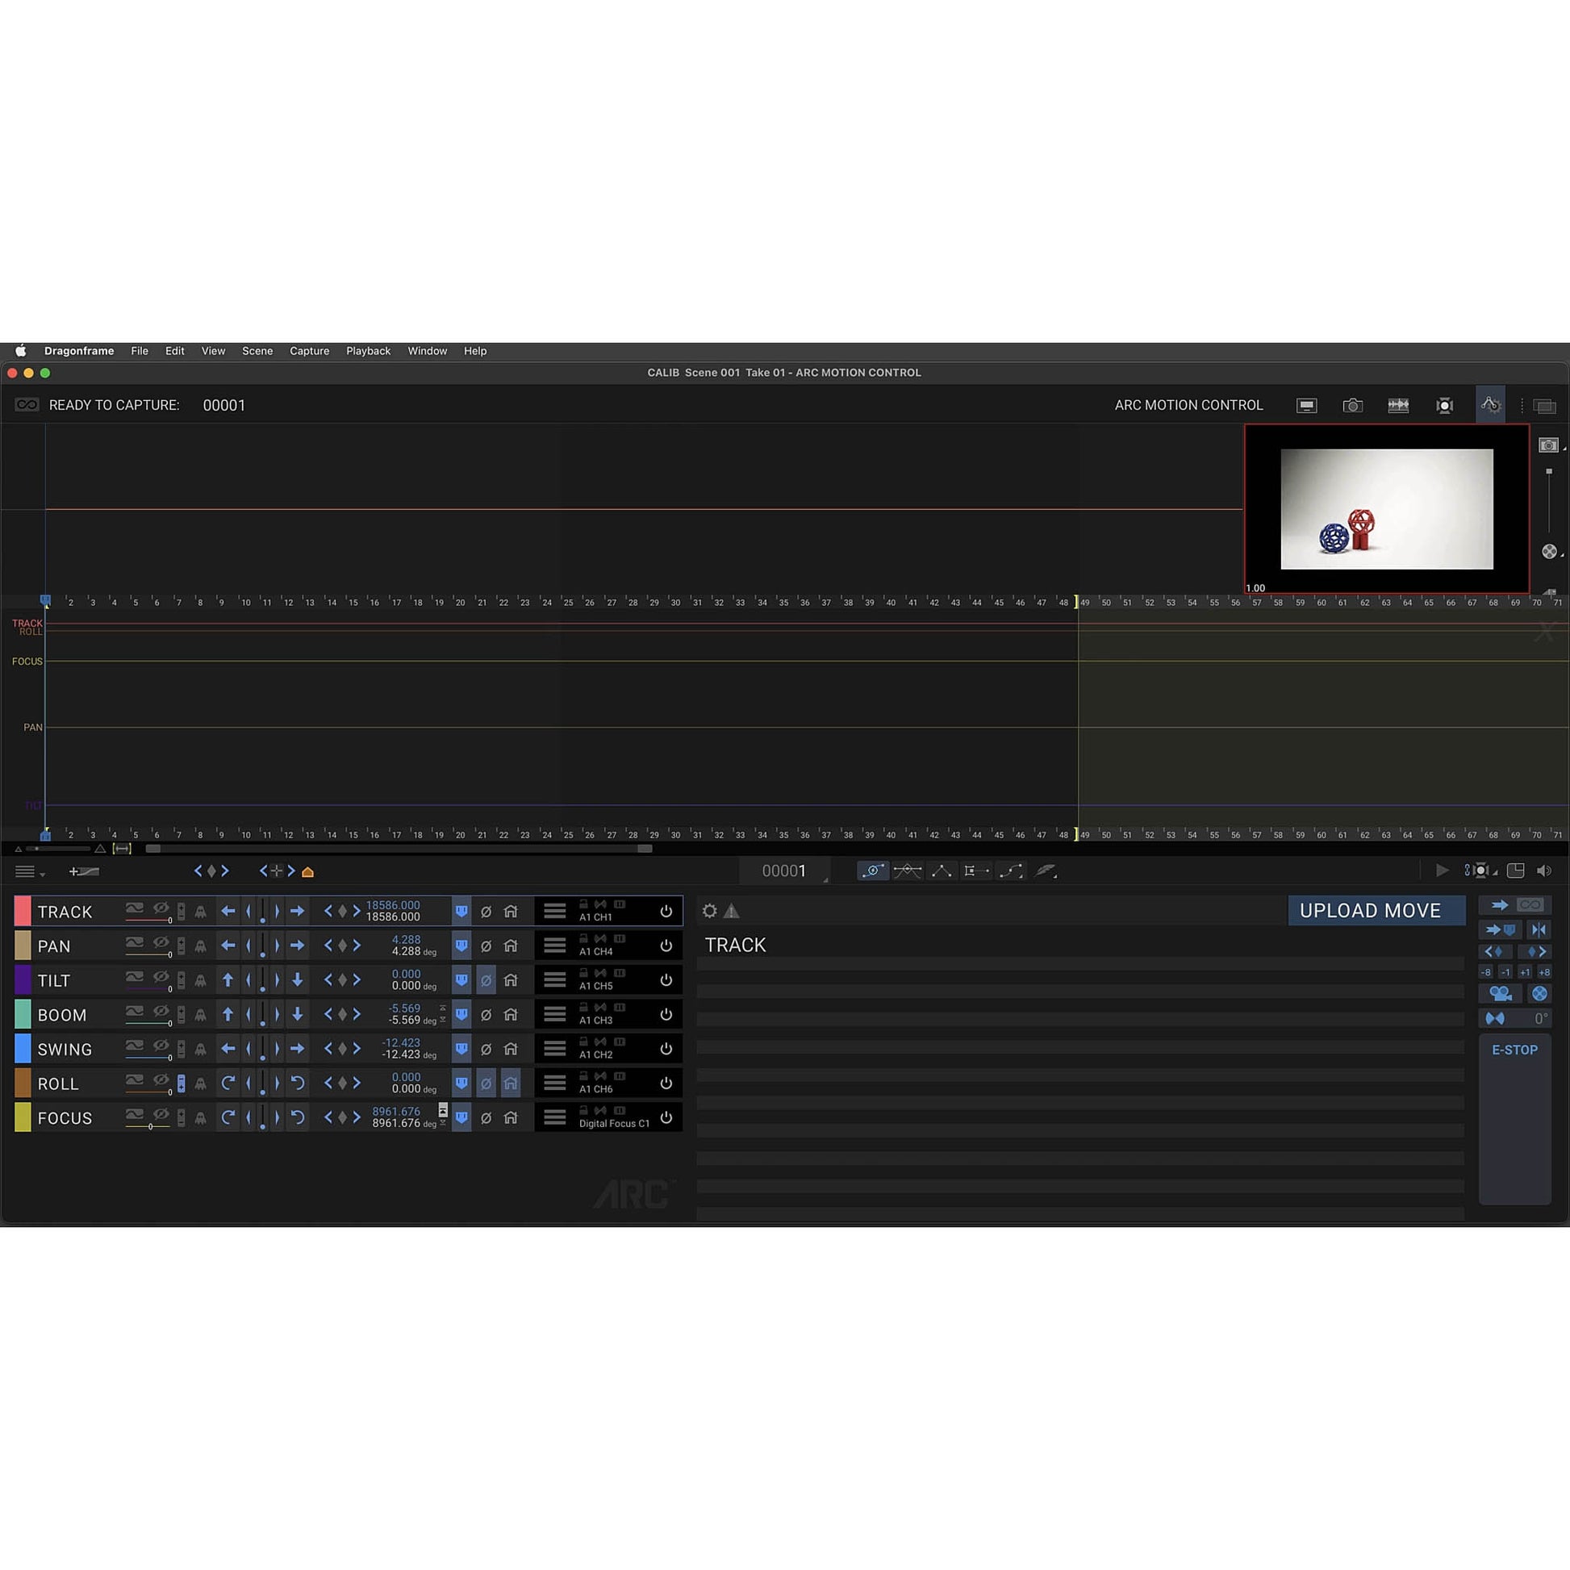Switch to the Audio workspace waveform icon

click(1398, 405)
